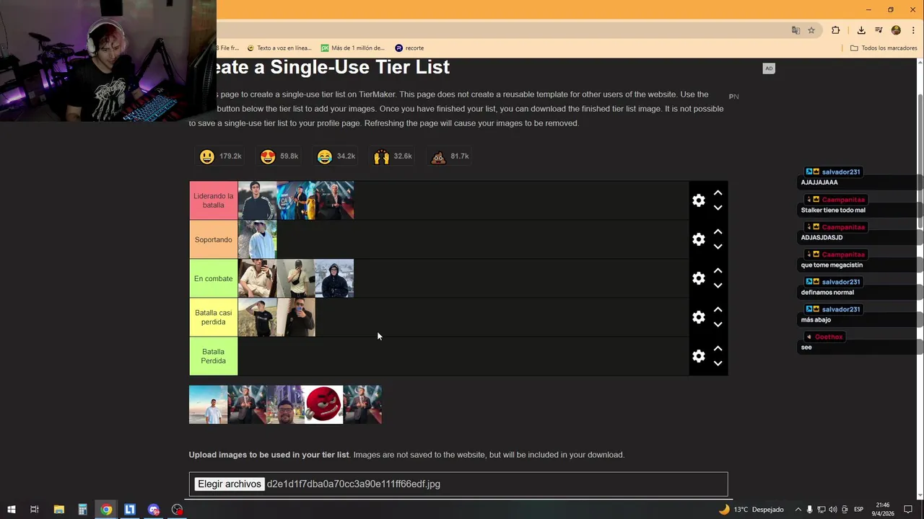Pick the image in Soportando row
Image resolution: width=924 pixels, height=519 pixels.
[257, 239]
